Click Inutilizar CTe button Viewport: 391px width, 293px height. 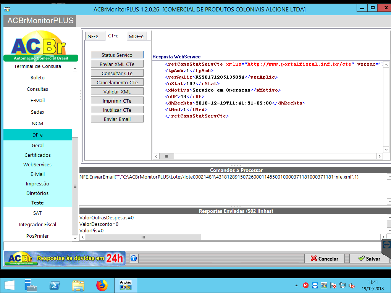tap(117, 110)
